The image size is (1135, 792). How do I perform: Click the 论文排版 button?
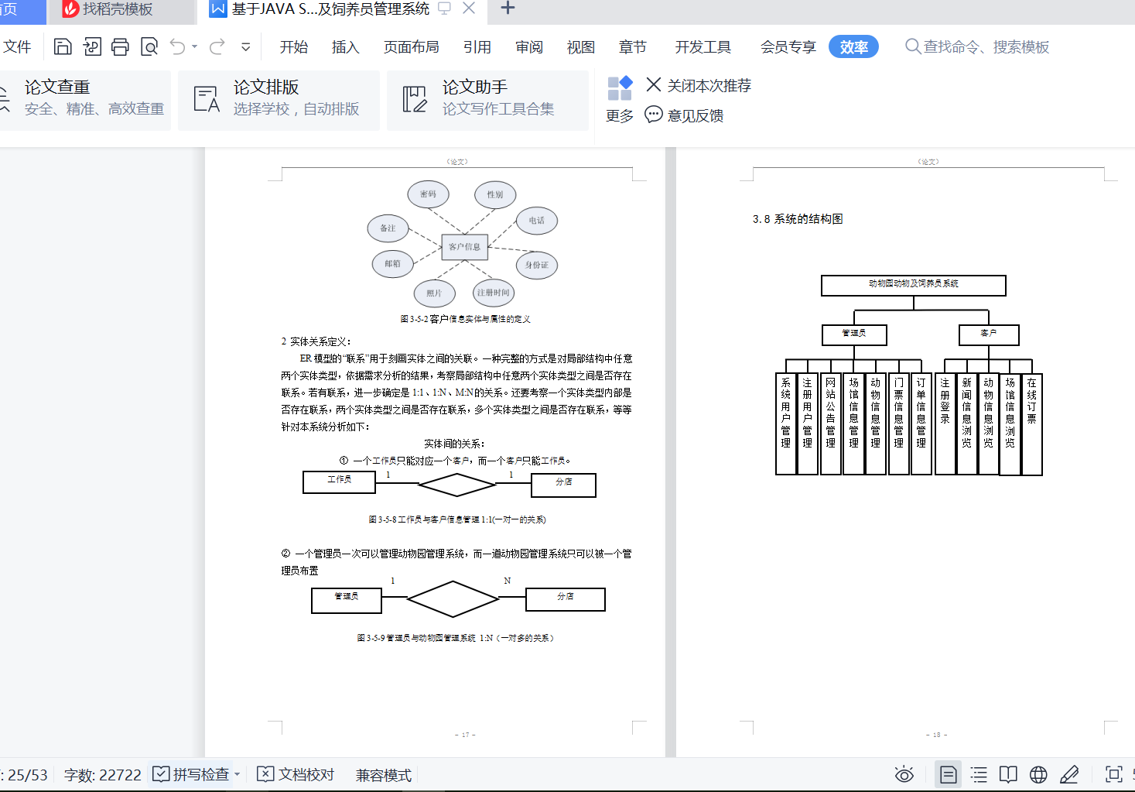[x=279, y=100]
